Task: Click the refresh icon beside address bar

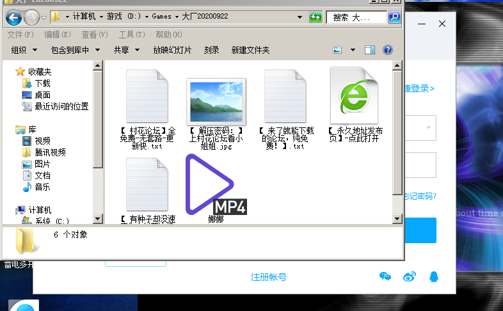Action: pos(315,17)
